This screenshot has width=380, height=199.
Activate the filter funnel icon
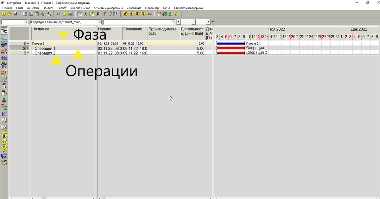[104, 14]
